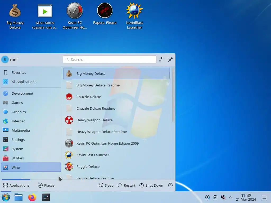Open the Games category
The height and width of the screenshot is (203, 271).
[x=31, y=103]
